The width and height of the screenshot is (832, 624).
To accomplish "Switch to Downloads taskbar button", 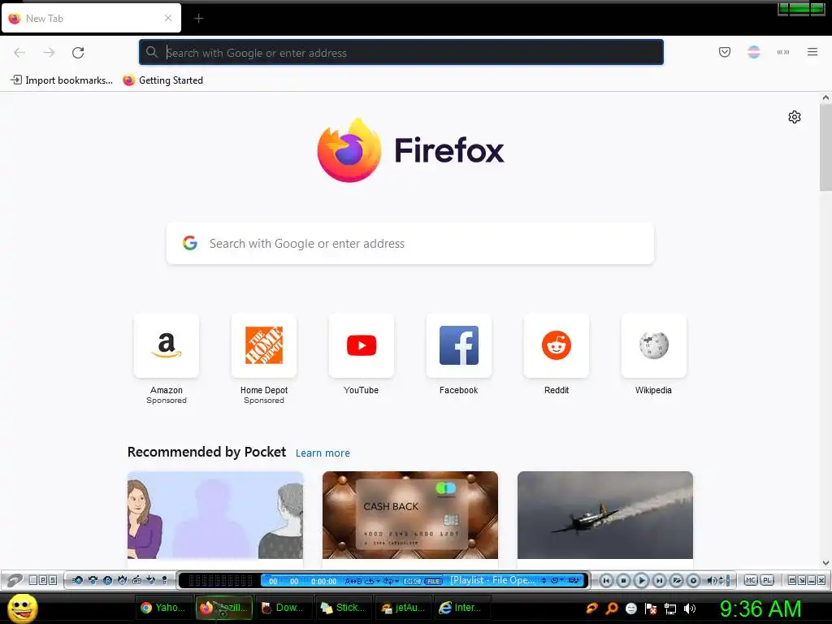I will tap(284, 608).
